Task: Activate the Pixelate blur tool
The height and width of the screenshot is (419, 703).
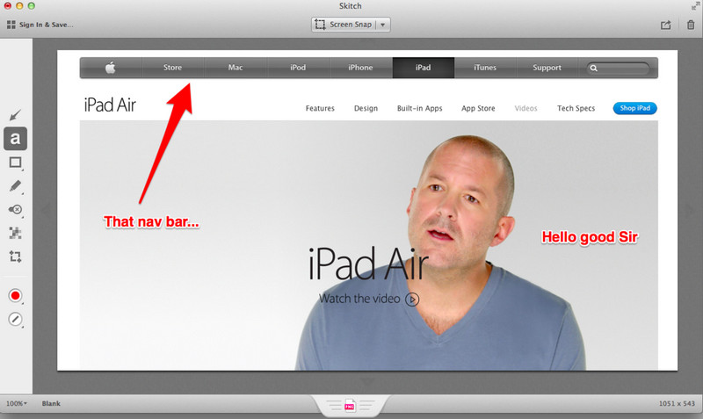Action: tap(15, 234)
